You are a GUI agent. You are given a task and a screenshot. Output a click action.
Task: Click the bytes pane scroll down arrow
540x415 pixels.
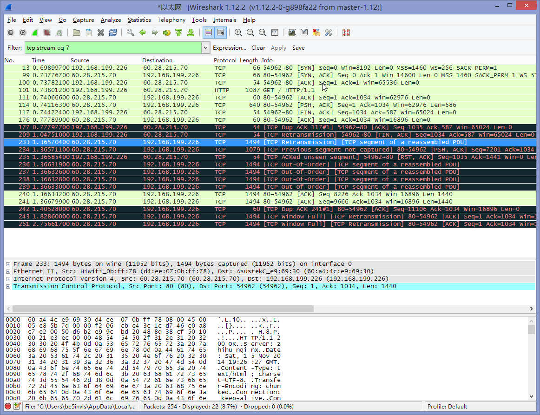tap(531, 396)
